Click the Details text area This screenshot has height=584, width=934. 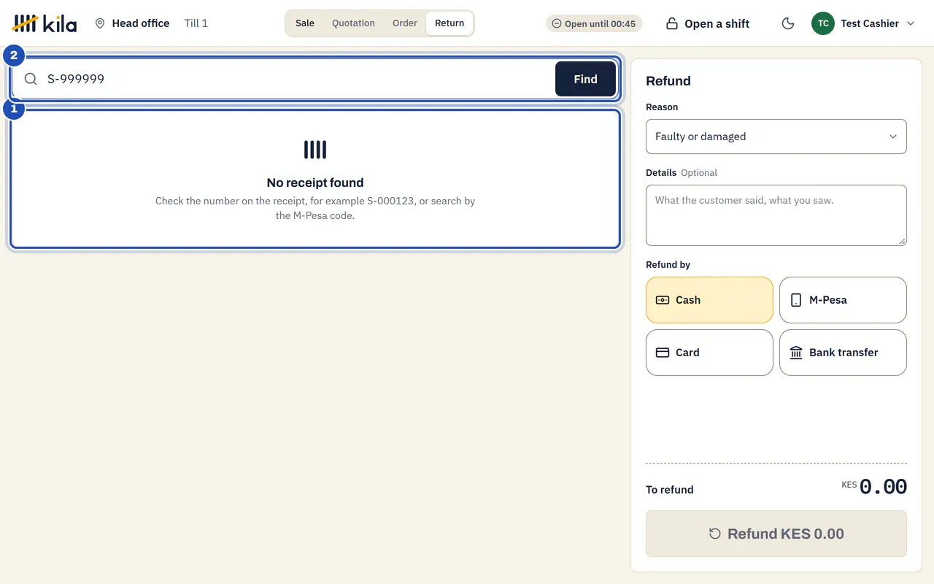[776, 215]
